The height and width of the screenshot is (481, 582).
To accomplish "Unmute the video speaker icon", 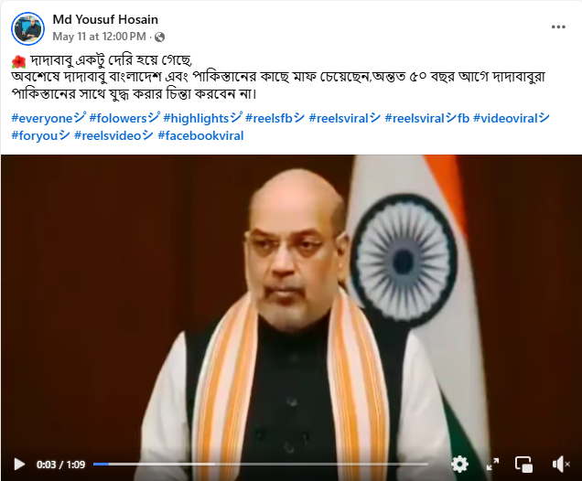I will 561,464.
